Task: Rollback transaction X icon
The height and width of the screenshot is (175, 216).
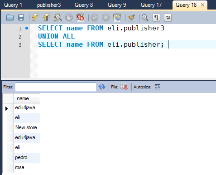Action: tap(106, 18)
